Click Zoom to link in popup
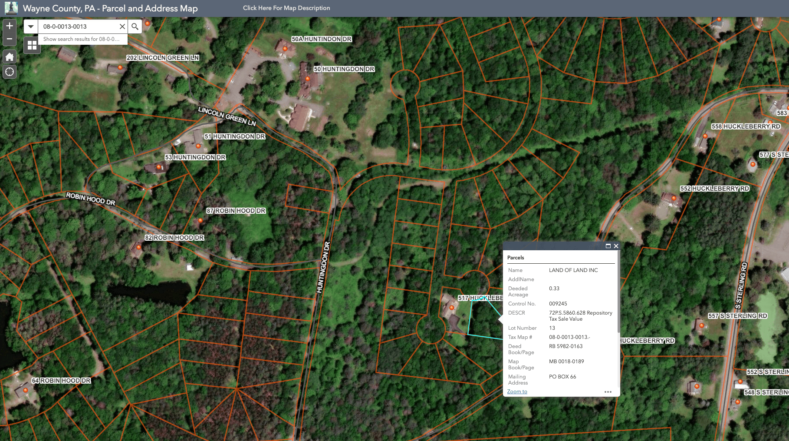 click(517, 391)
